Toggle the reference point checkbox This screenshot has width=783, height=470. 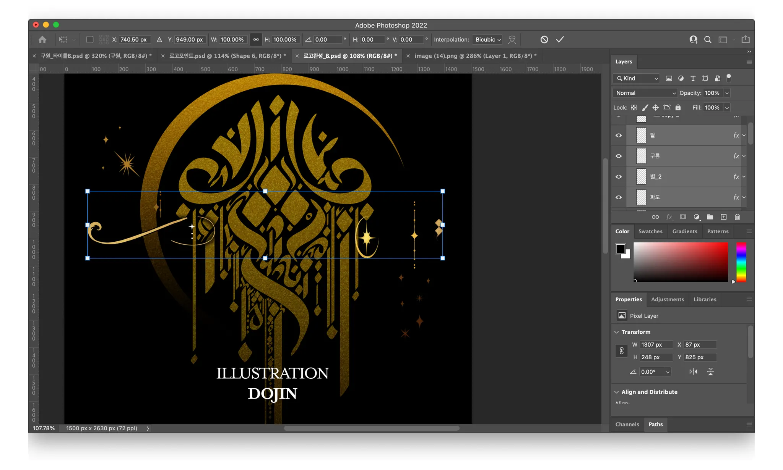click(90, 39)
